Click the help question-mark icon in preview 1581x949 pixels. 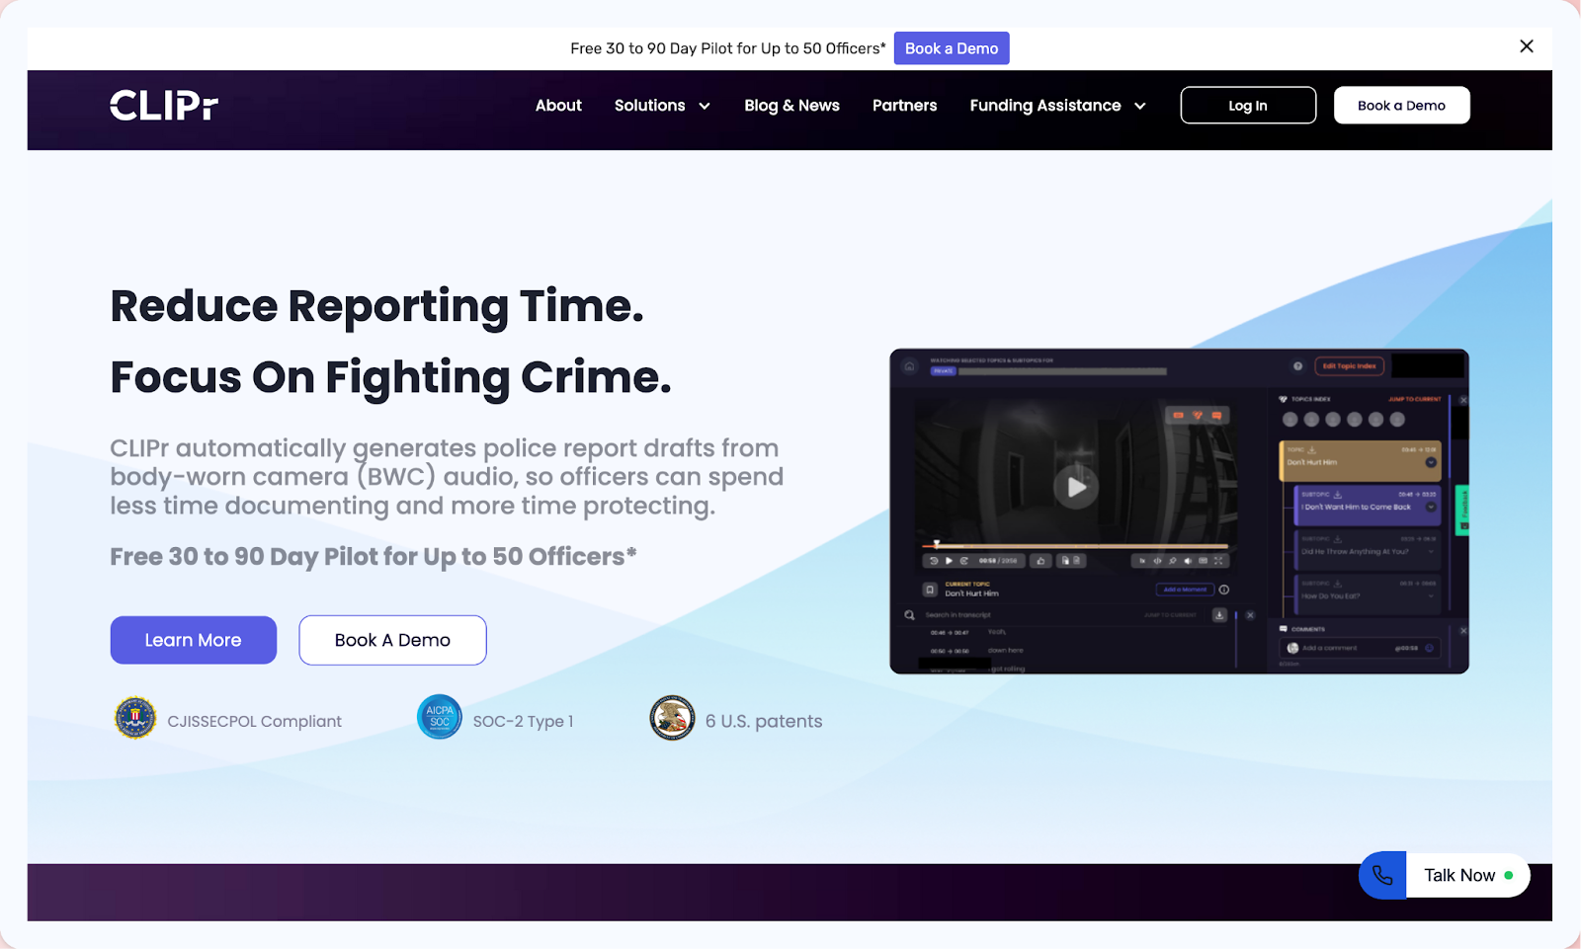pos(1297,366)
